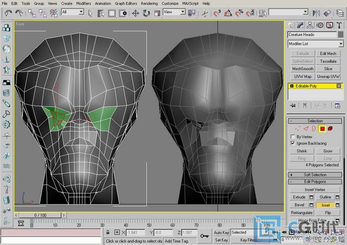Activate the Select and Scale tool
Viewport: 347px width, 245px height.
pos(157,13)
